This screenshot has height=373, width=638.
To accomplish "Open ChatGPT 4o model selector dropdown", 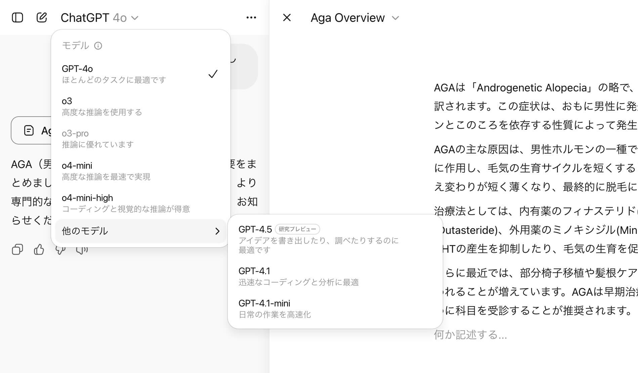I will 99,17.
